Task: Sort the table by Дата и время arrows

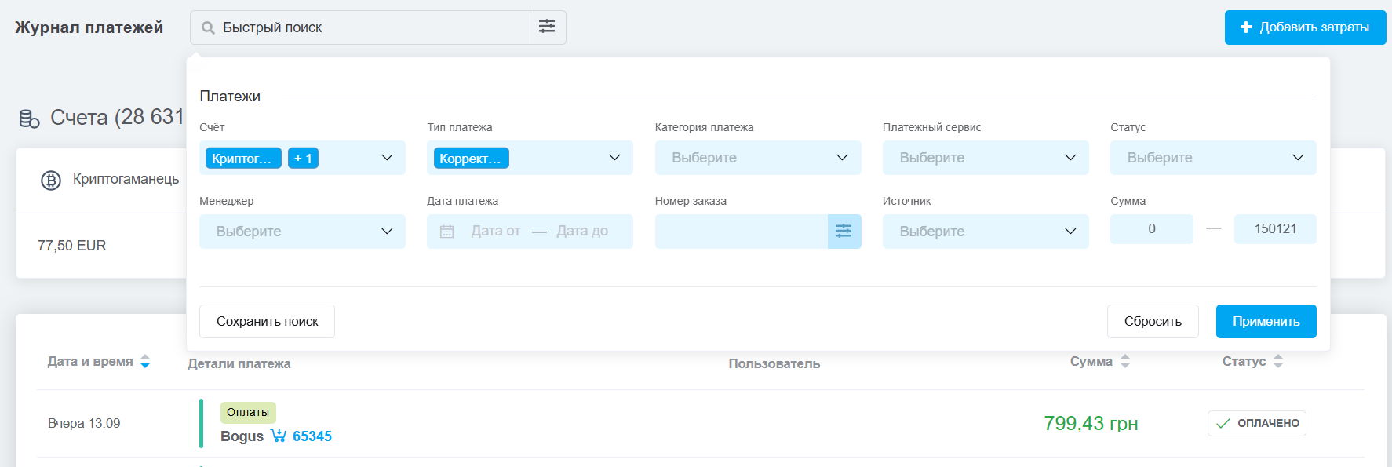Action: (x=145, y=361)
